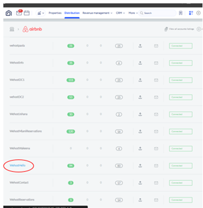Switch to the Properties tab

(x=55, y=13)
